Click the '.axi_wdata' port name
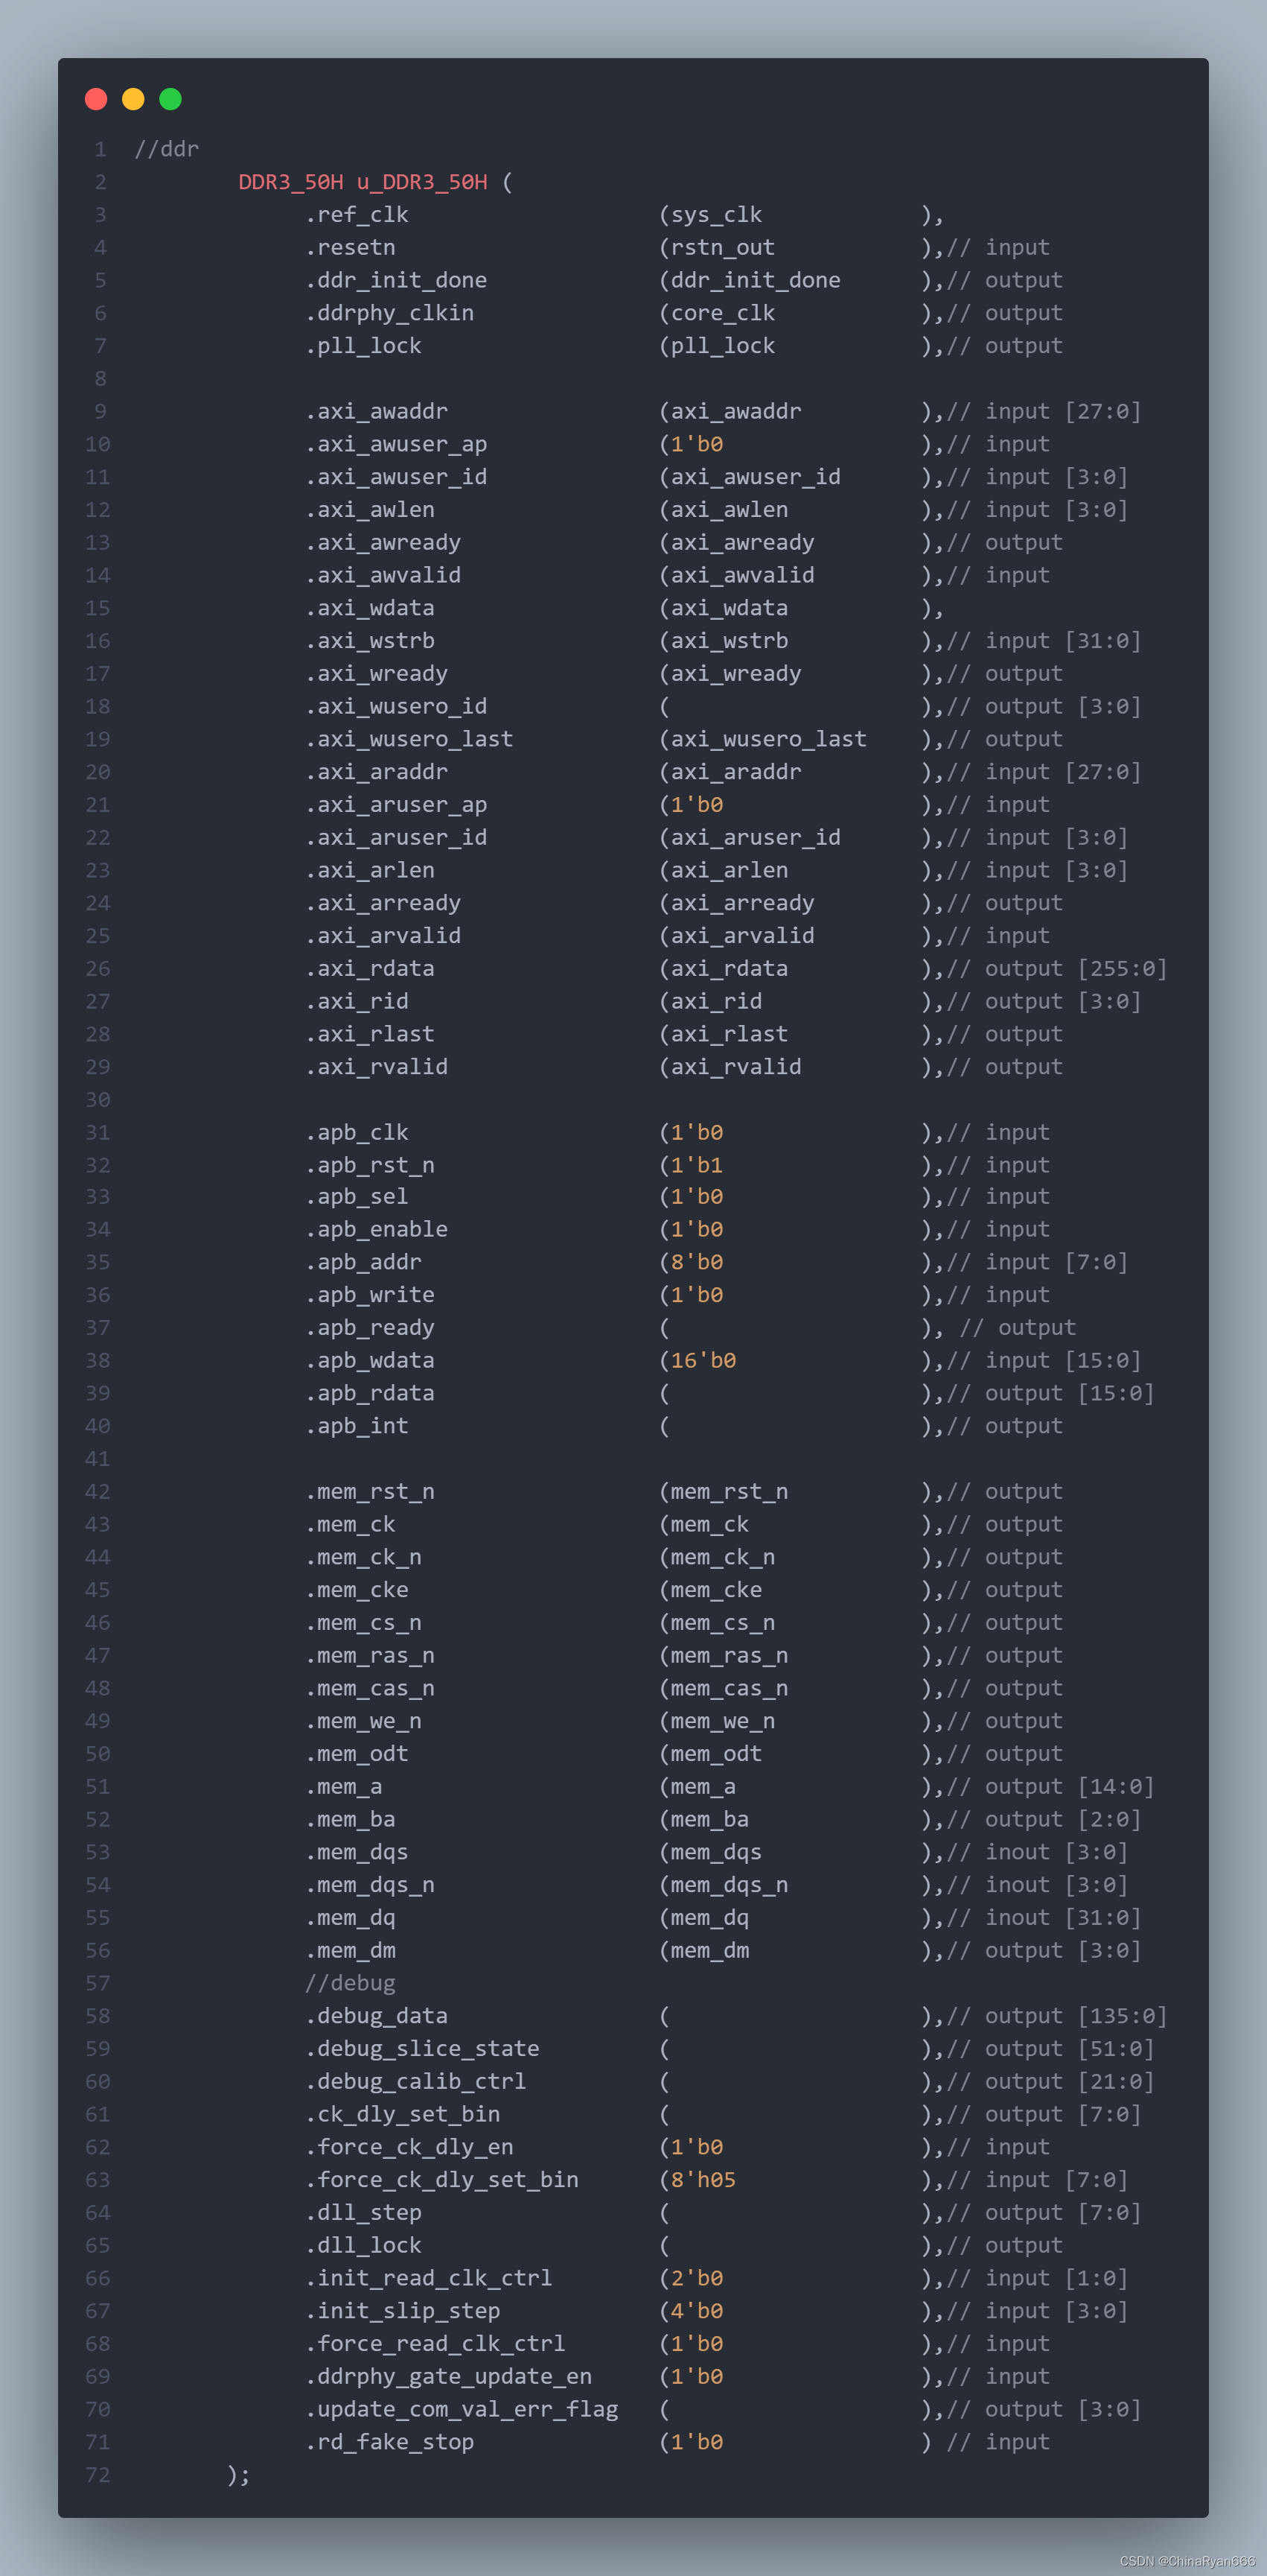The height and width of the screenshot is (2576, 1267). coord(370,608)
